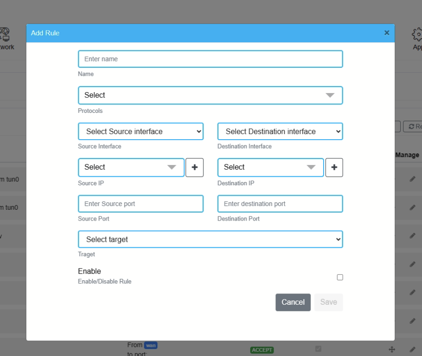Viewport: 422px width, 356px height.
Task: Open the Select target dropdown
Action: [x=210, y=239]
